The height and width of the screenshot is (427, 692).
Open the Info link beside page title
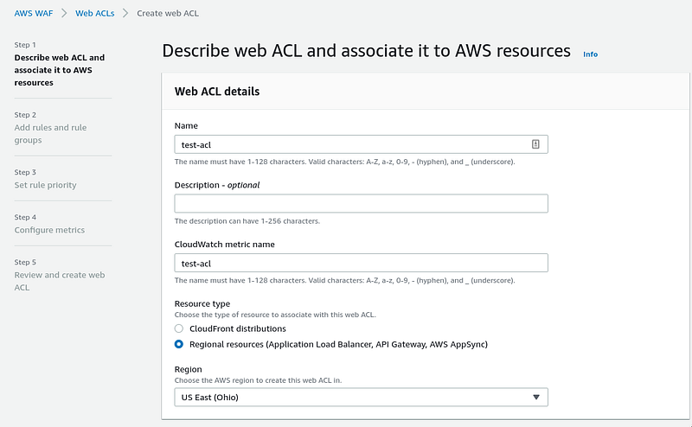click(590, 54)
